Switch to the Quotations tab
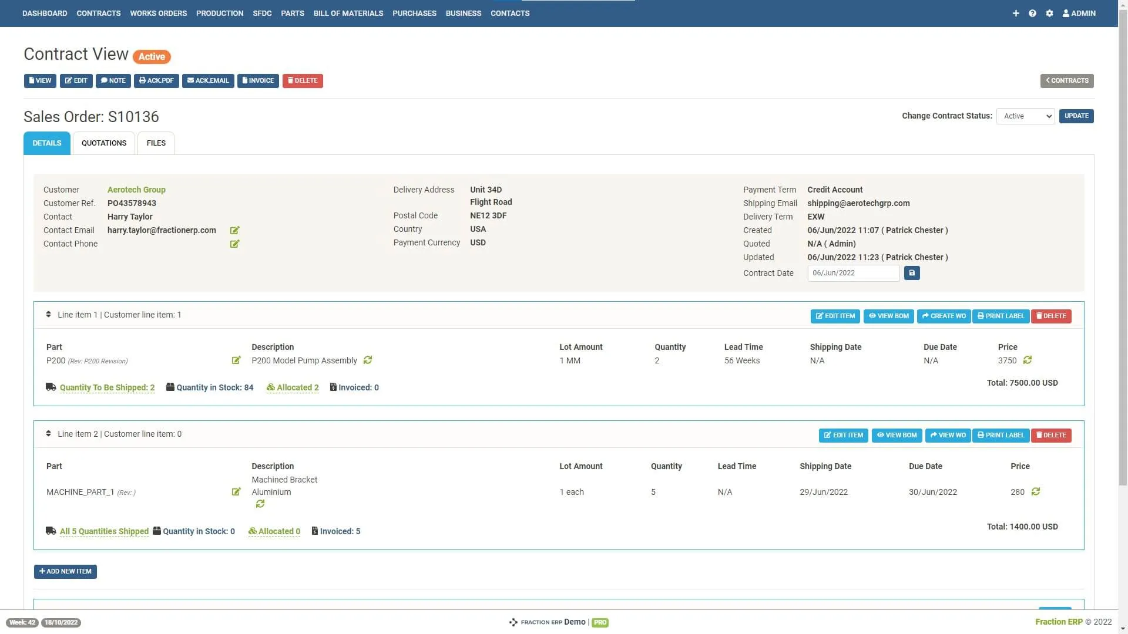 click(104, 143)
